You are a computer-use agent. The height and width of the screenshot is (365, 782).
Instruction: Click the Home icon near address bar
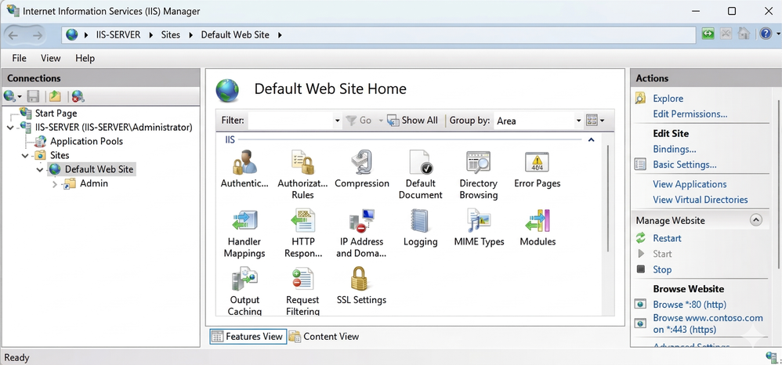coord(744,34)
